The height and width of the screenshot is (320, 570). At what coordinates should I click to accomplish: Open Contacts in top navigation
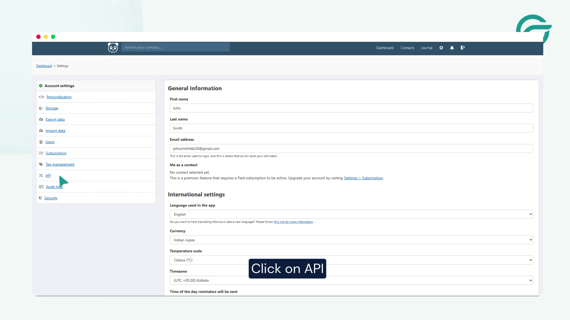[407, 48]
